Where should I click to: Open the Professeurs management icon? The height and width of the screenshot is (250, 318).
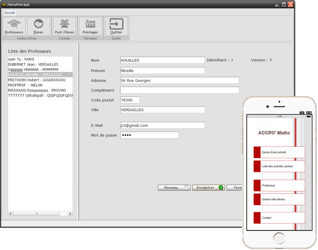point(14,26)
